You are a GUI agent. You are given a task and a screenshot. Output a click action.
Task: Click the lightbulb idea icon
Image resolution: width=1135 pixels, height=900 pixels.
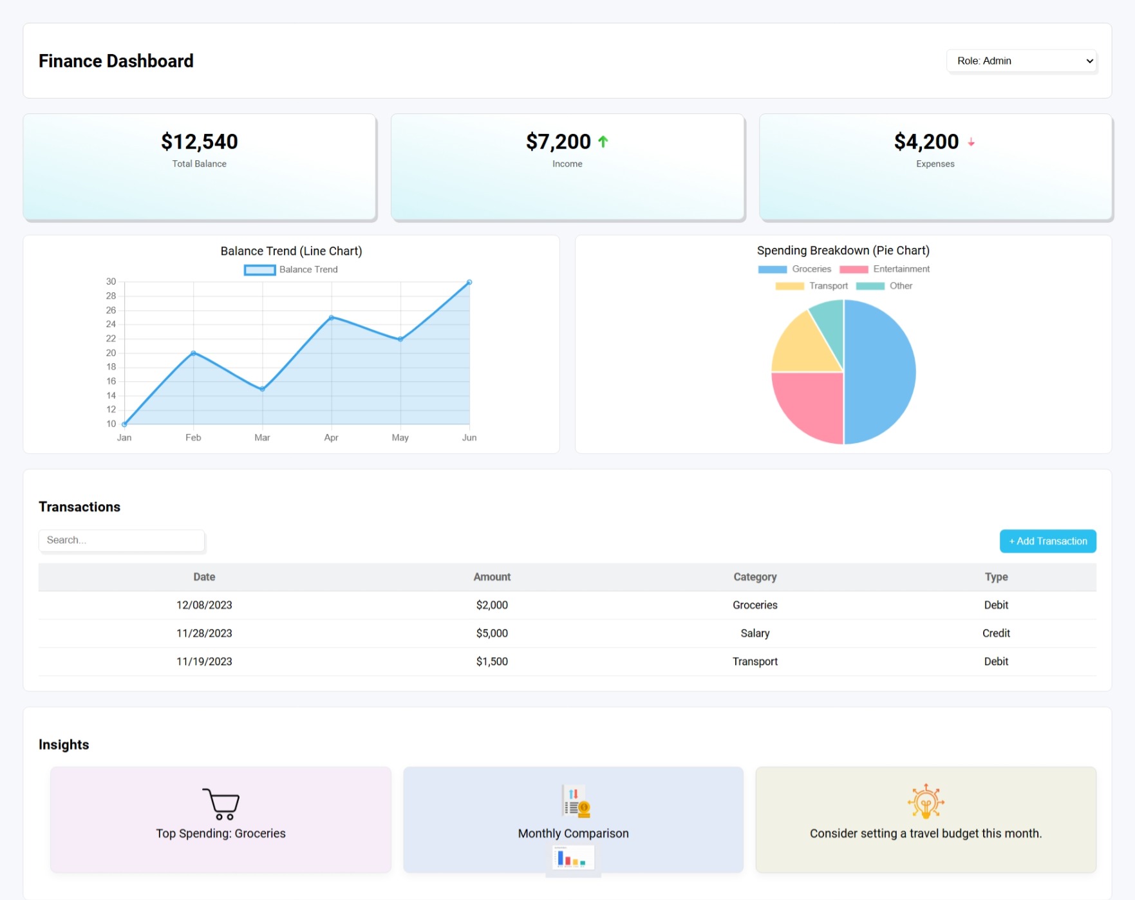[926, 801]
